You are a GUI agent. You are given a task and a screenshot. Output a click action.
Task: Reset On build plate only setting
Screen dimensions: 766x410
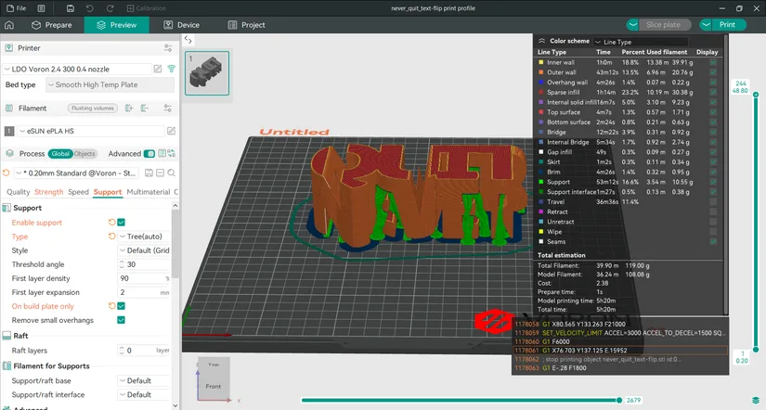pos(111,306)
